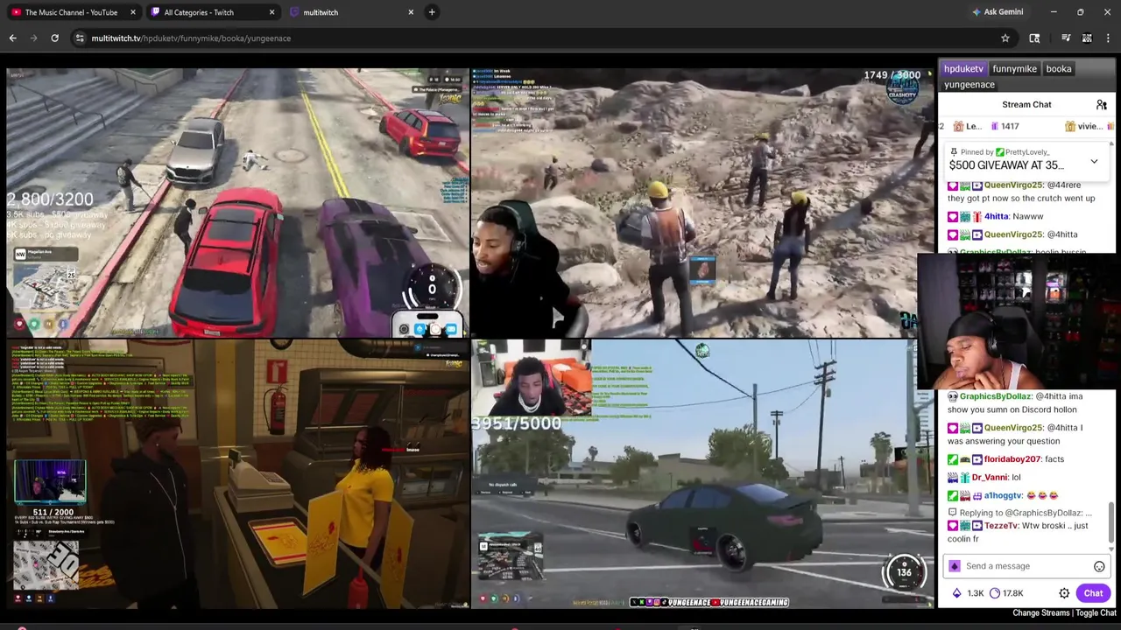Open a new browser tab
Image resolution: width=1121 pixels, height=630 pixels.
(x=432, y=12)
